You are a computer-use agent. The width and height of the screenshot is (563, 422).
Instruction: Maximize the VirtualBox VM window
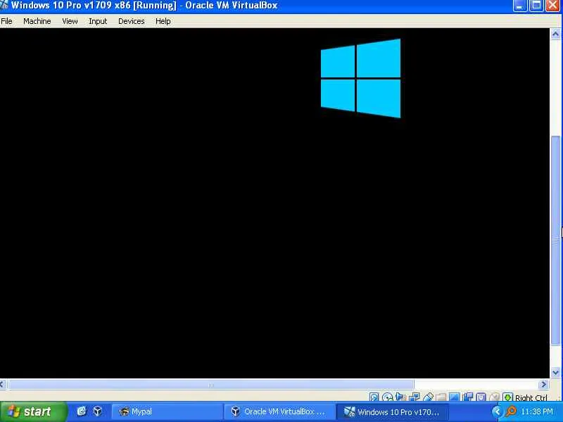point(536,6)
